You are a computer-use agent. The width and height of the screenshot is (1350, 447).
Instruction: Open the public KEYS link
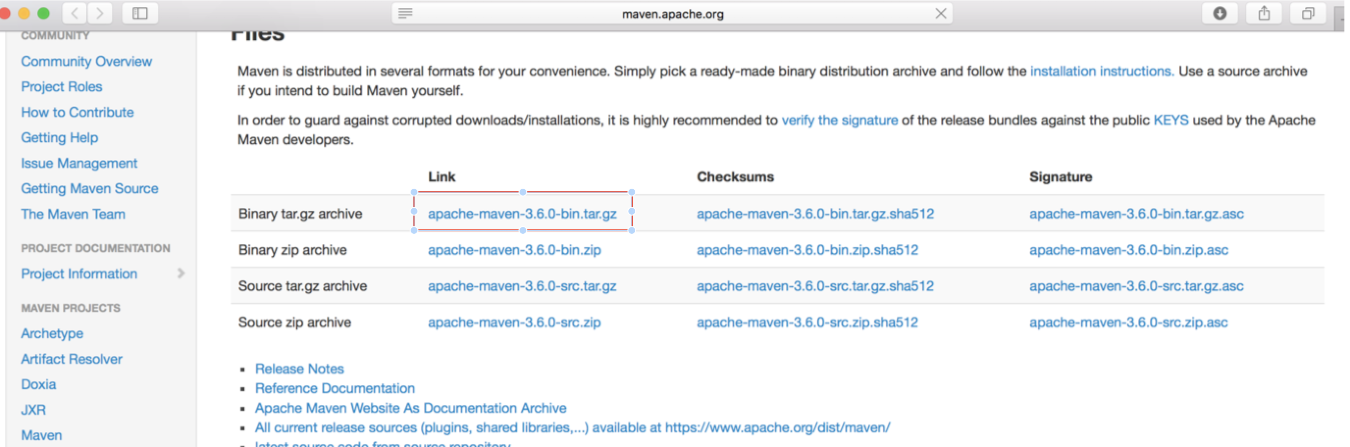(x=1171, y=121)
